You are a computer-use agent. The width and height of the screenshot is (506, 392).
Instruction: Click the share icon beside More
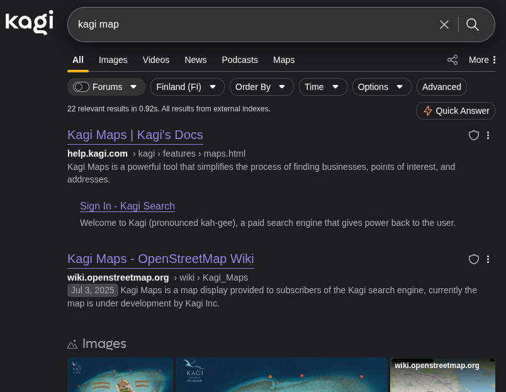pyautogui.click(x=453, y=60)
